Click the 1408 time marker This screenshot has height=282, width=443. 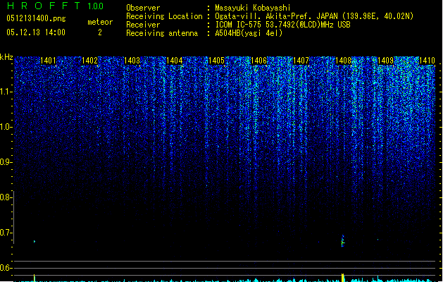[x=343, y=61]
